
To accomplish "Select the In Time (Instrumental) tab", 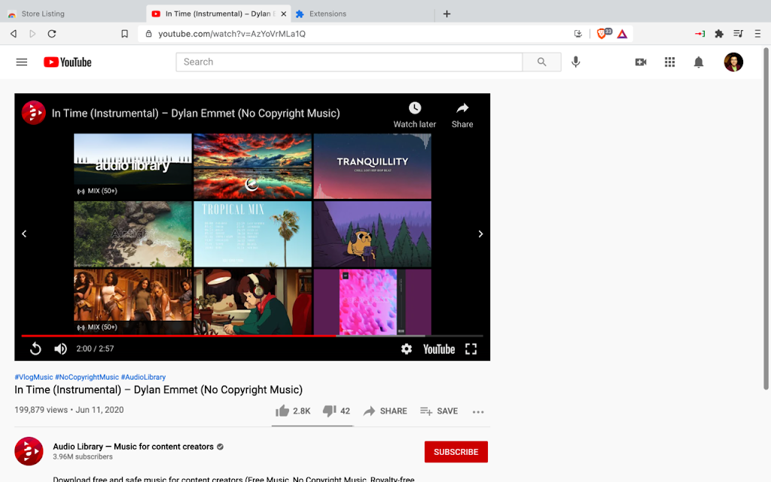I will 218,14.
